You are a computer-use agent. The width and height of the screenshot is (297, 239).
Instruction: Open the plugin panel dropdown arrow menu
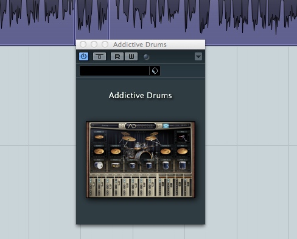(198, 57)
